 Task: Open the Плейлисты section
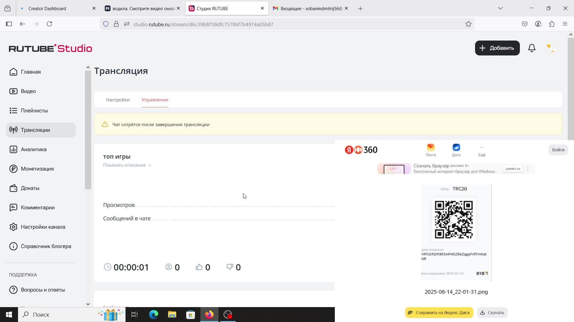(x=34, y=110)
